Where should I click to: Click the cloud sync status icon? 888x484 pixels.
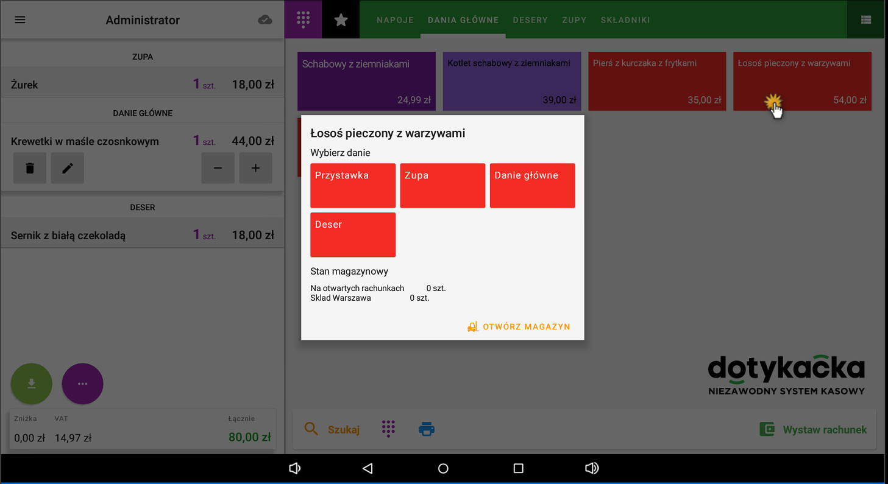click(265, 19)
